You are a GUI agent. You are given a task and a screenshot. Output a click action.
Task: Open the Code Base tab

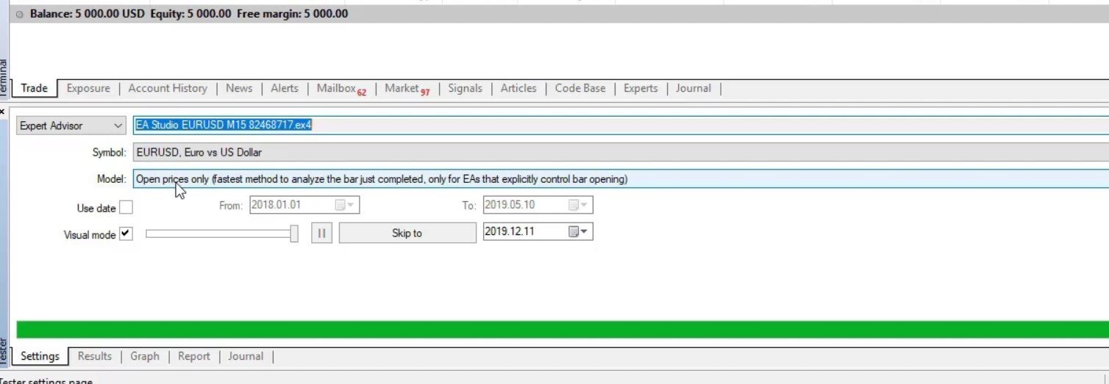point(580,88)
